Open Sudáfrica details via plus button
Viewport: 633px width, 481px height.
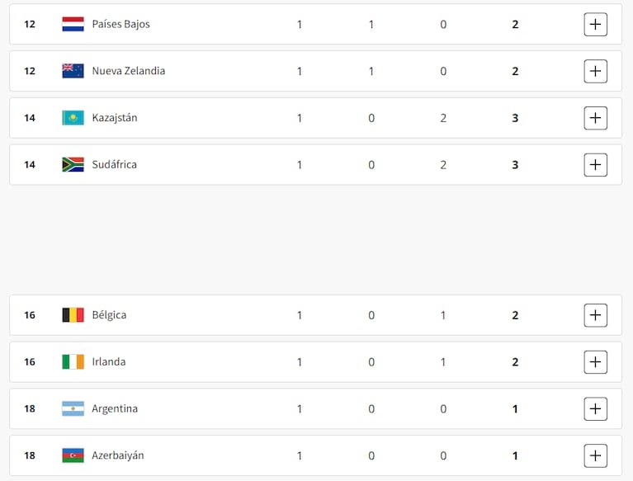(595, 165)
